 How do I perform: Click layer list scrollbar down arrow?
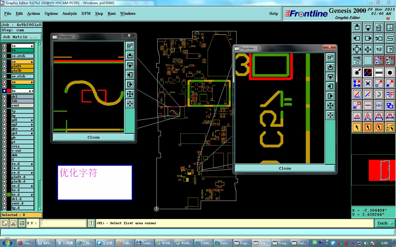tap(40, 209)
